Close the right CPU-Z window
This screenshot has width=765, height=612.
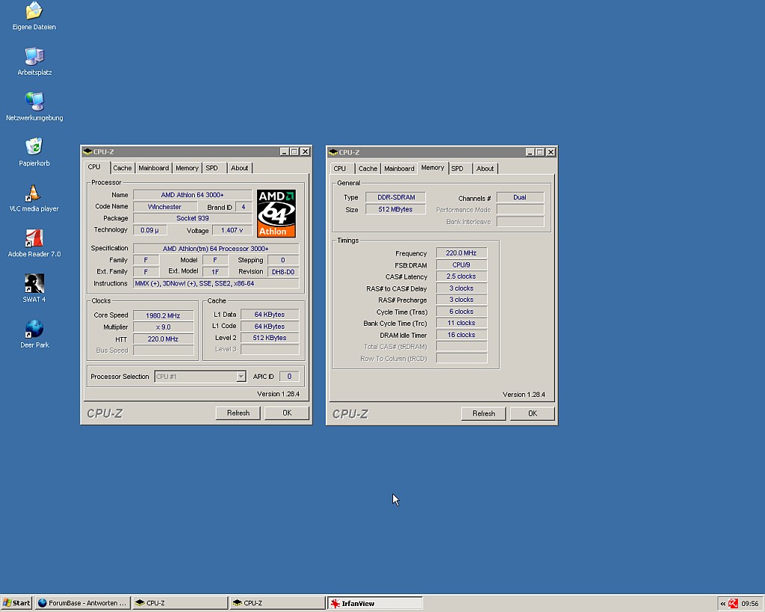[x=551, y=152]
